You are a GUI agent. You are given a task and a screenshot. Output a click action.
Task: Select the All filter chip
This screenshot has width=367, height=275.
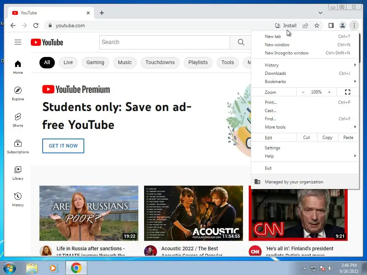coord(47,62)
